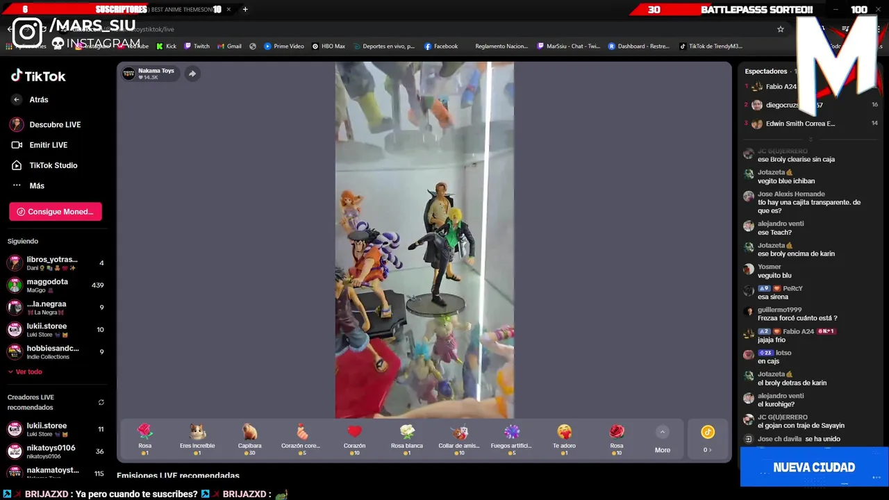This screenshot has height=500, width=889.
Task: Open the coin balance wallet icon
Action: (708, 432)
